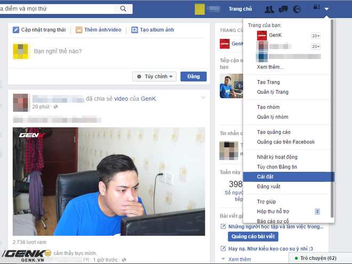Open the GenK link in shared post header
The width and height of the screenshot is (352, 264).
click(x=148, y=99)
